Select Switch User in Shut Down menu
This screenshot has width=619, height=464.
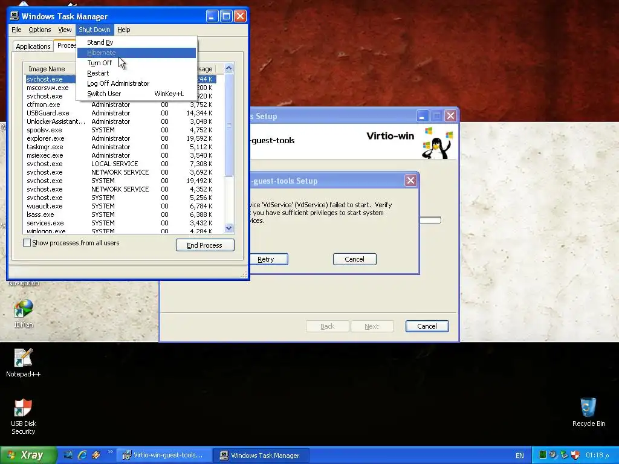pos(137,94)
